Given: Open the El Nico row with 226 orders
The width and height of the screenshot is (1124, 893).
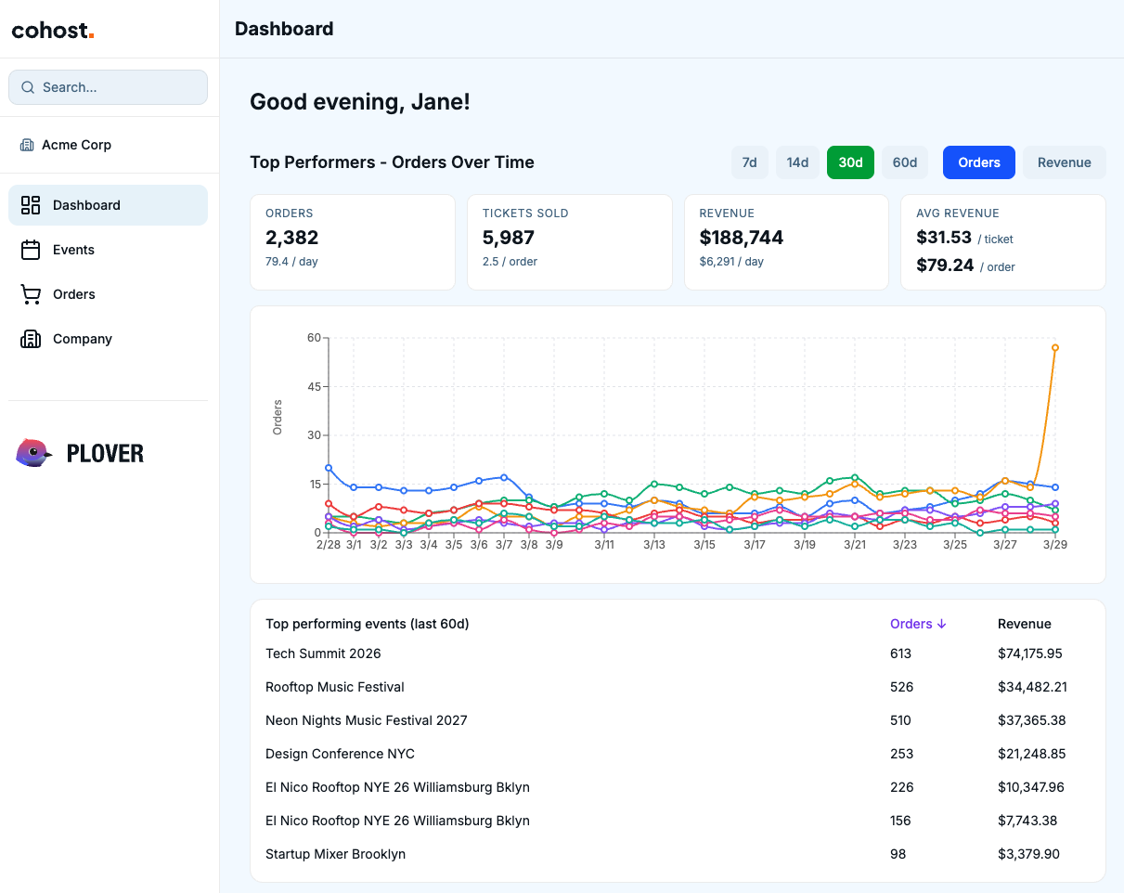Looking at the screenshot, I should (678, 787).
